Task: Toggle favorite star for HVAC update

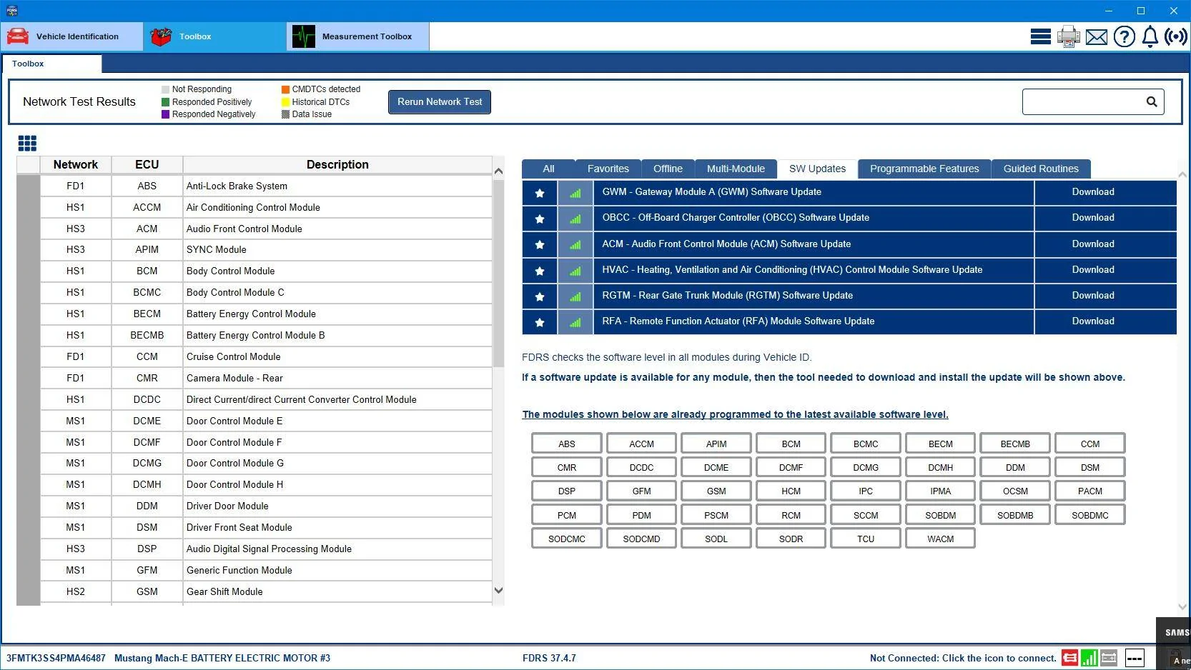Action: (x=540, y=271)
